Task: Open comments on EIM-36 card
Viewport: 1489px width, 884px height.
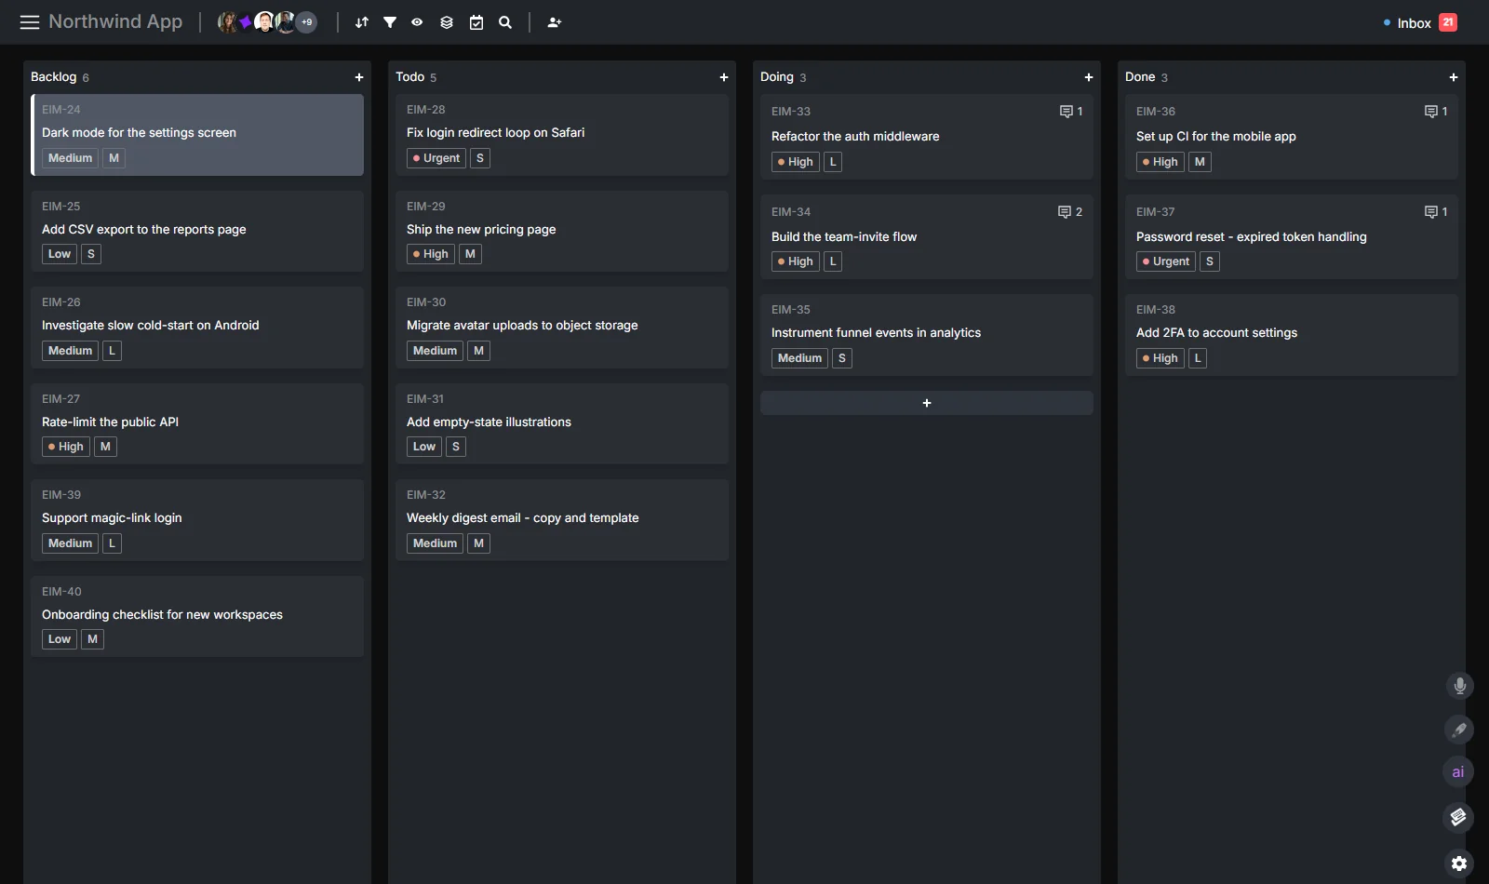Action: pos(1436,112)
